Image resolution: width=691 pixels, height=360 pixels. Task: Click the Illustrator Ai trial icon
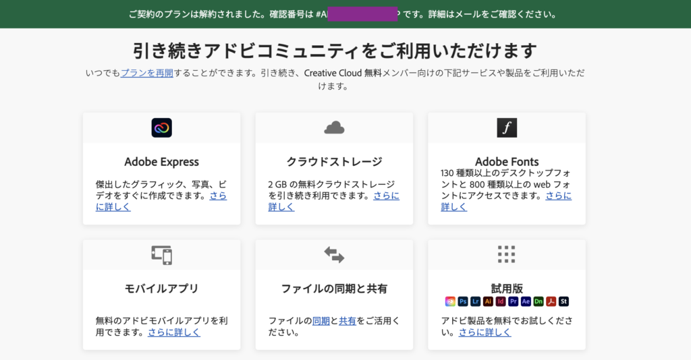click(x=488, y=301)
